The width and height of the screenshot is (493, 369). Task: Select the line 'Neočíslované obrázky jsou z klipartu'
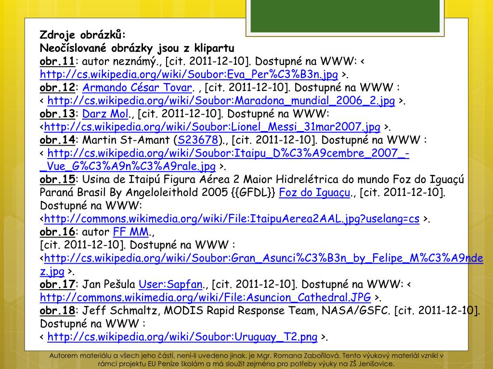pyautogui.click(x=137, y=48)
